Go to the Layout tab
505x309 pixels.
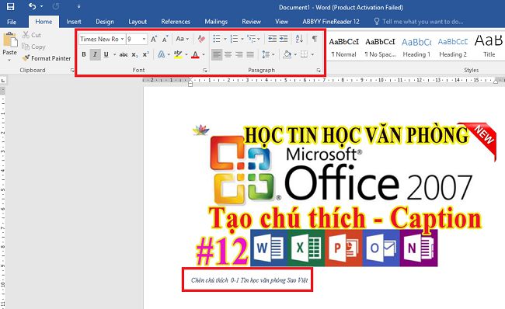click(138, 22)
